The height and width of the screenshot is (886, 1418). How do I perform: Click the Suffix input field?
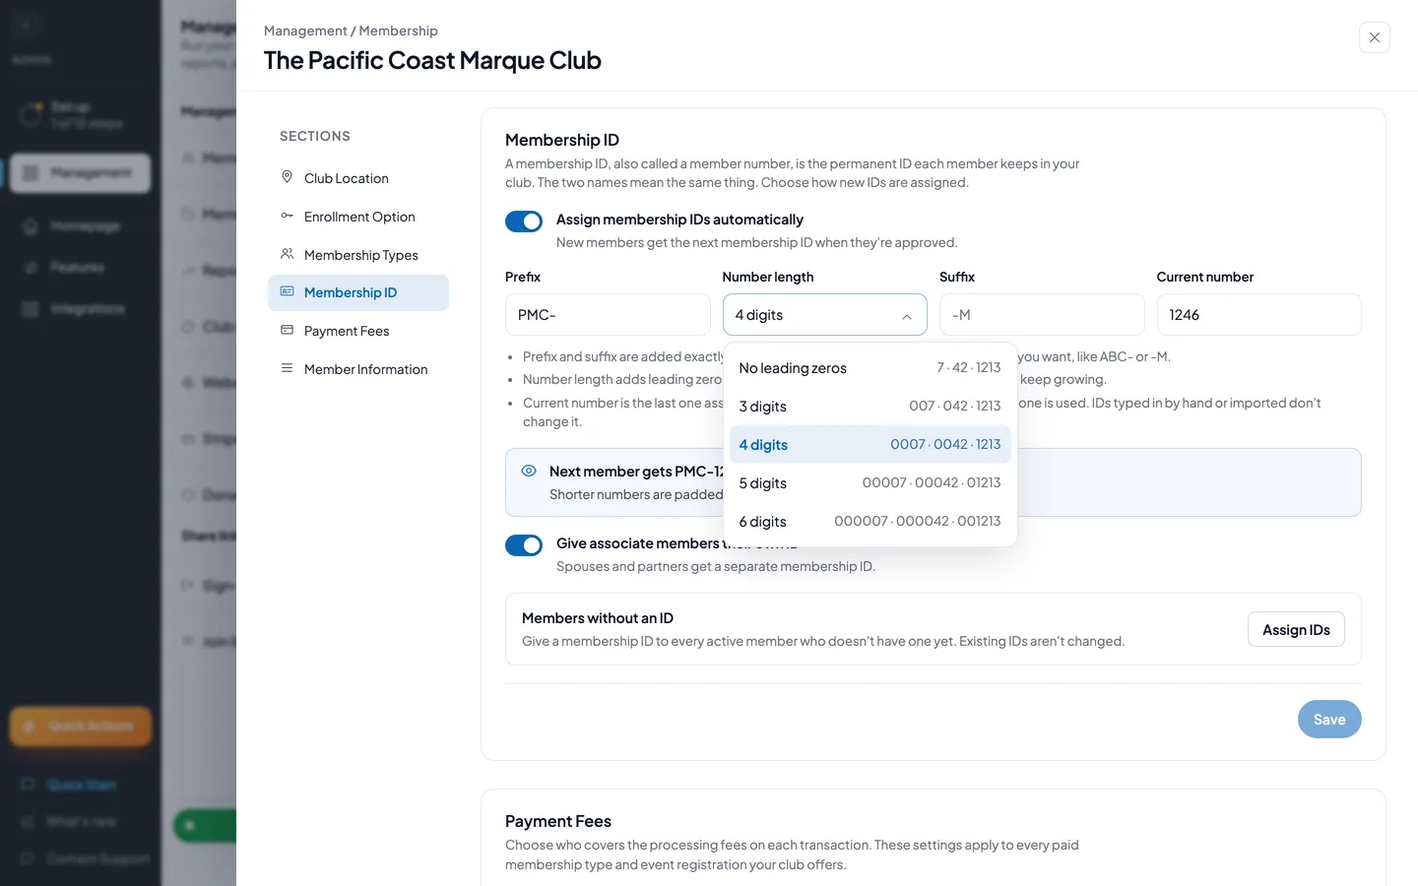click(1042, 315)
